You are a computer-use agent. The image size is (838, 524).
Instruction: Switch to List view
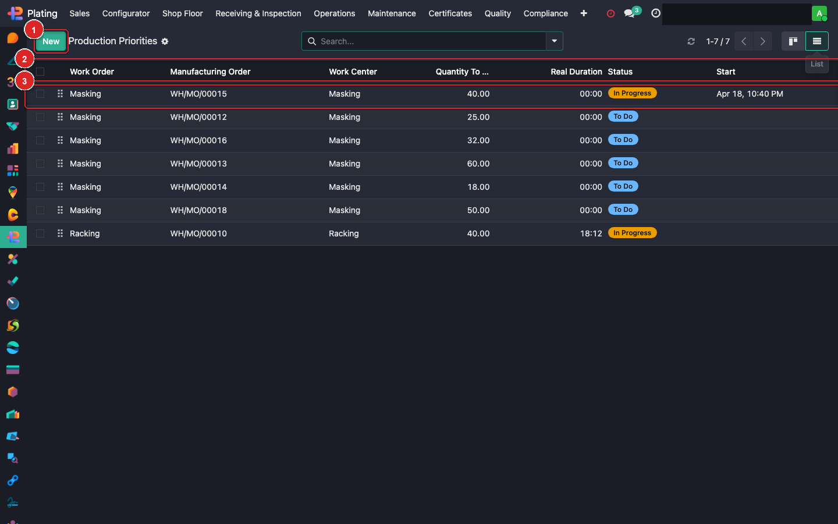816,41
